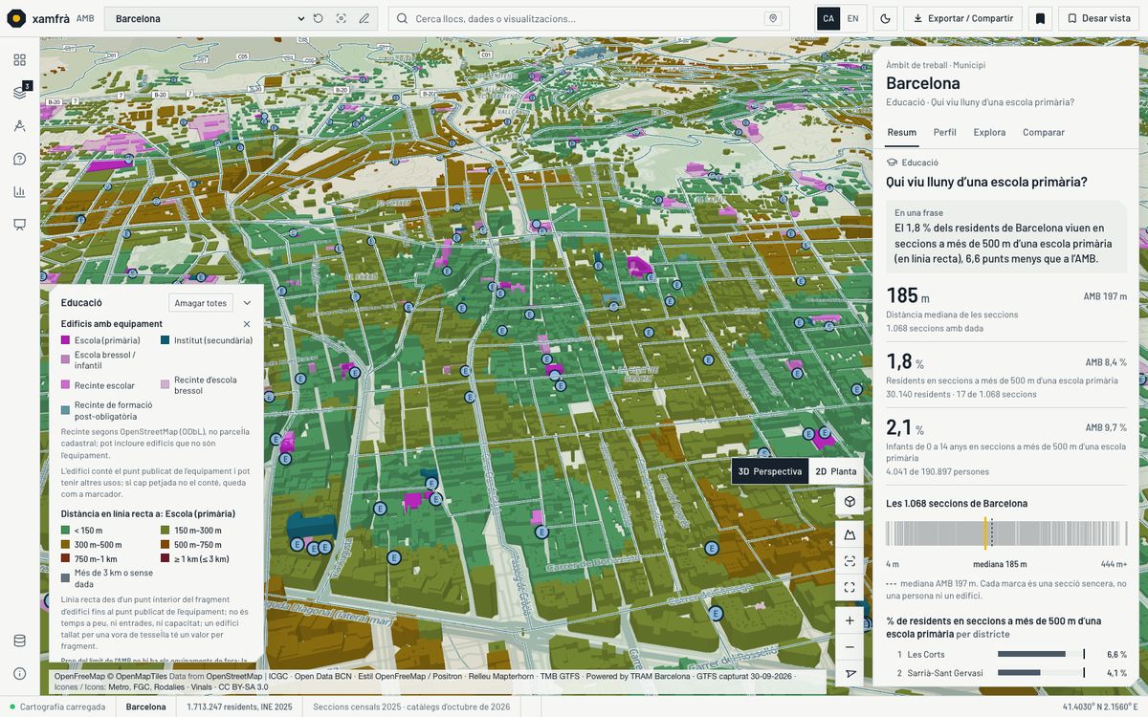Click the fullscreen map control

pos(850,587)
